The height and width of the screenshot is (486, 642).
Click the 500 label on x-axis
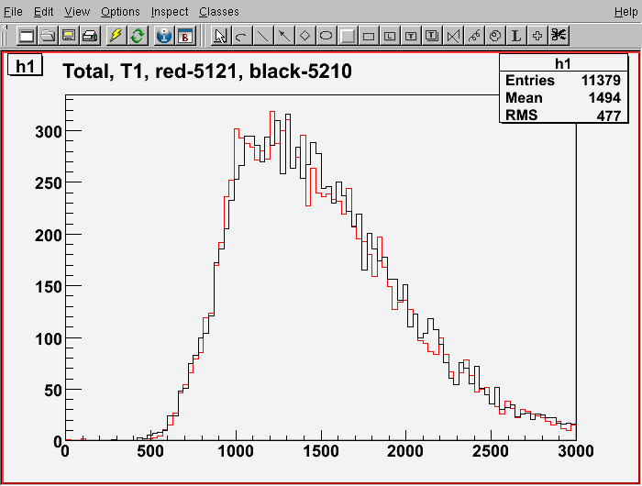pos(150,451)
